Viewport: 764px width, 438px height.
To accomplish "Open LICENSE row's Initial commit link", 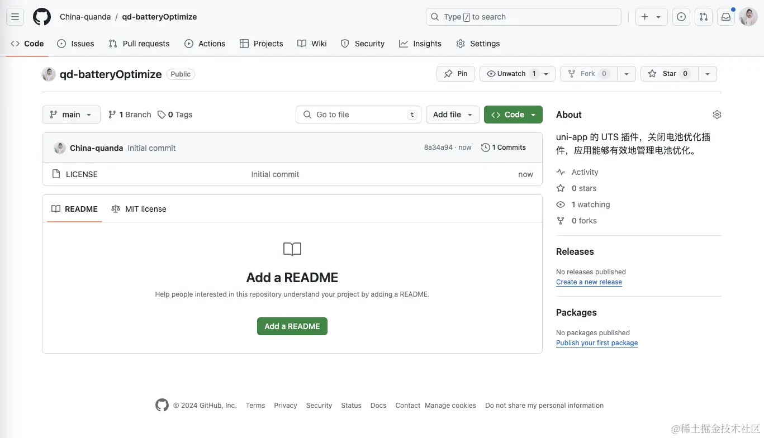I will pyautogui.click(x=275, y=174).
